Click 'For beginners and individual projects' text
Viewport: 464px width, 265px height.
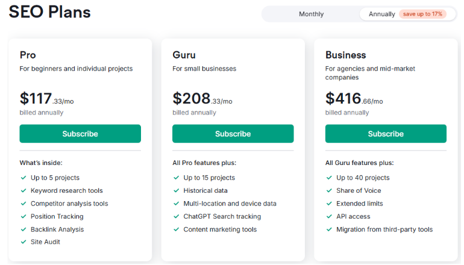[76, 69]
